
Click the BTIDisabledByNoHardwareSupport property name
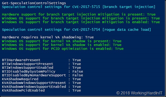[x=34, y=75]
